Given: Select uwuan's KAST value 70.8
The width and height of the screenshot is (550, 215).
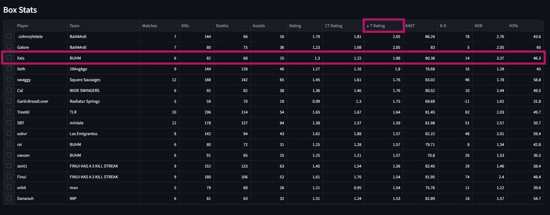Looking at the screenshot, I should [420, 155].
